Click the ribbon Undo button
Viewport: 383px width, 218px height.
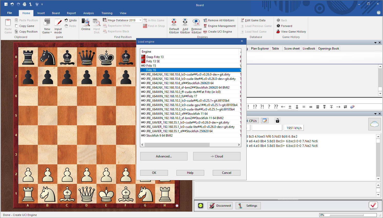(70, 20)
